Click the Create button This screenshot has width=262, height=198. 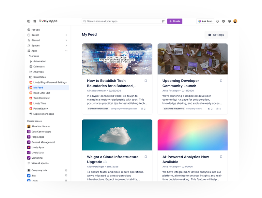(175, 21)
